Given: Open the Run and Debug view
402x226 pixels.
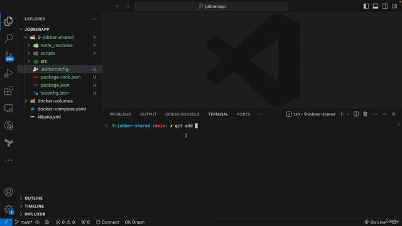Looking at the screenshot, I should (8, 73).
